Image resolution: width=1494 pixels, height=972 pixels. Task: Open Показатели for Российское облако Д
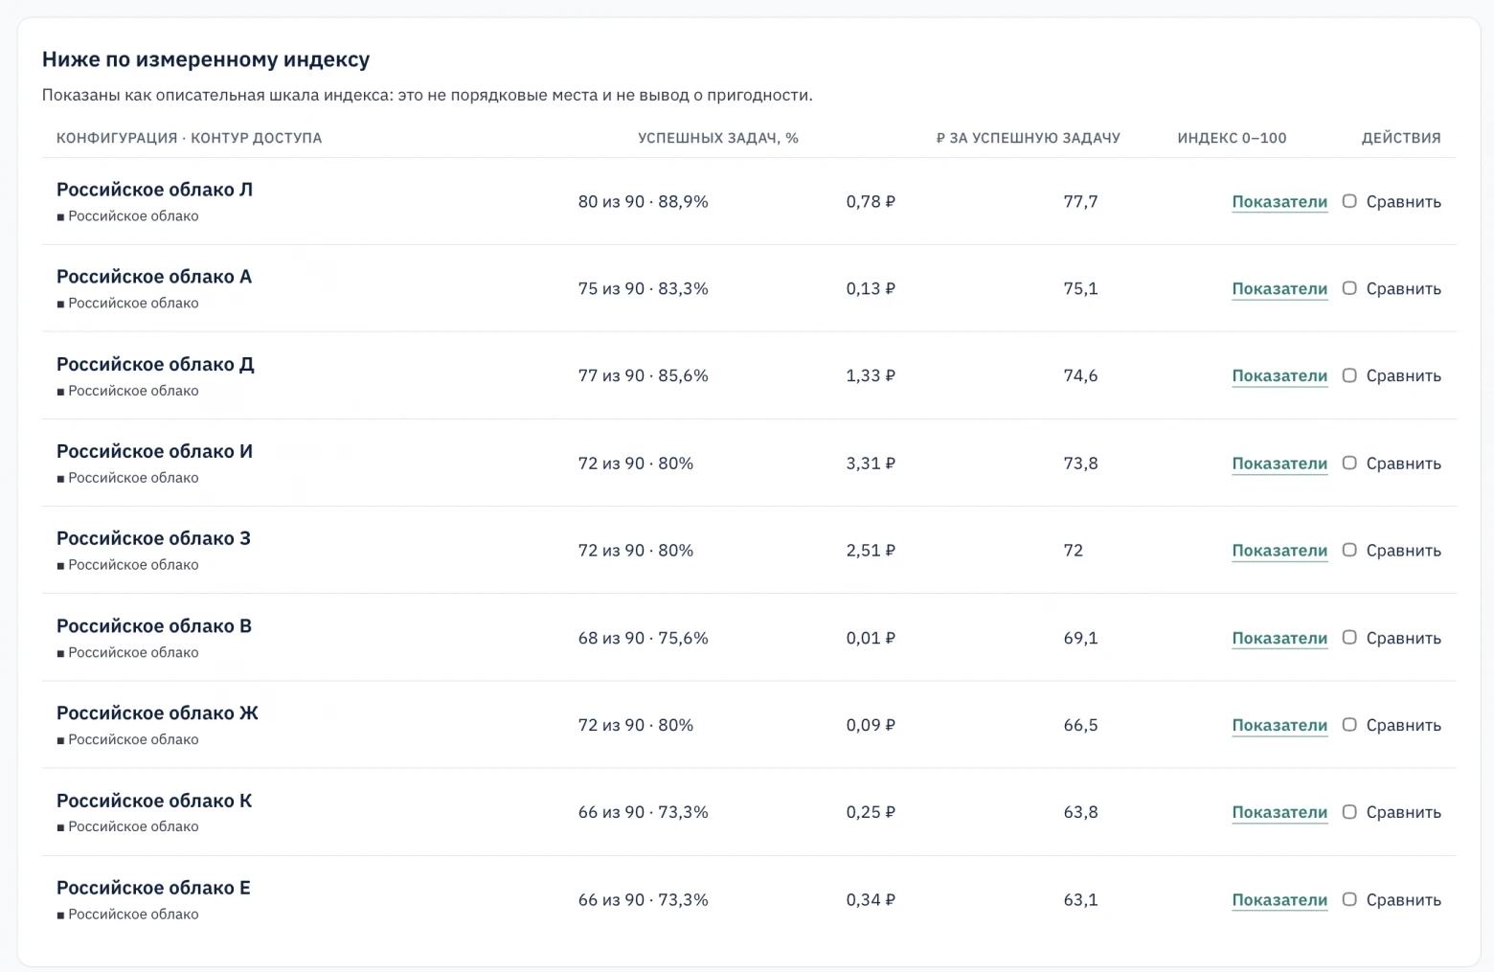(1279, 376)
